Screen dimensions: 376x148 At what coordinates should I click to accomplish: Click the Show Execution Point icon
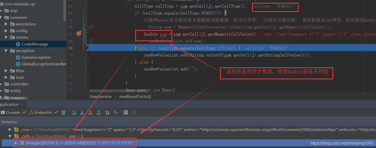pyautogui.click(x=64, y=112)
